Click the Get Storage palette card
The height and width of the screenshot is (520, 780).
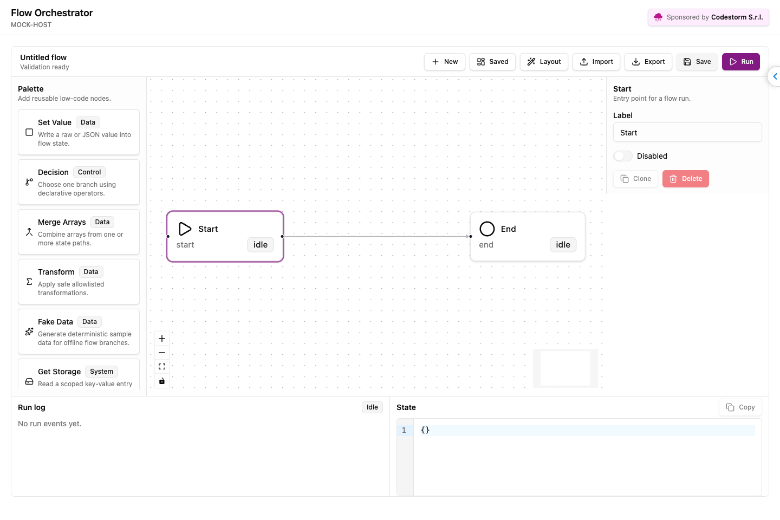79,375
